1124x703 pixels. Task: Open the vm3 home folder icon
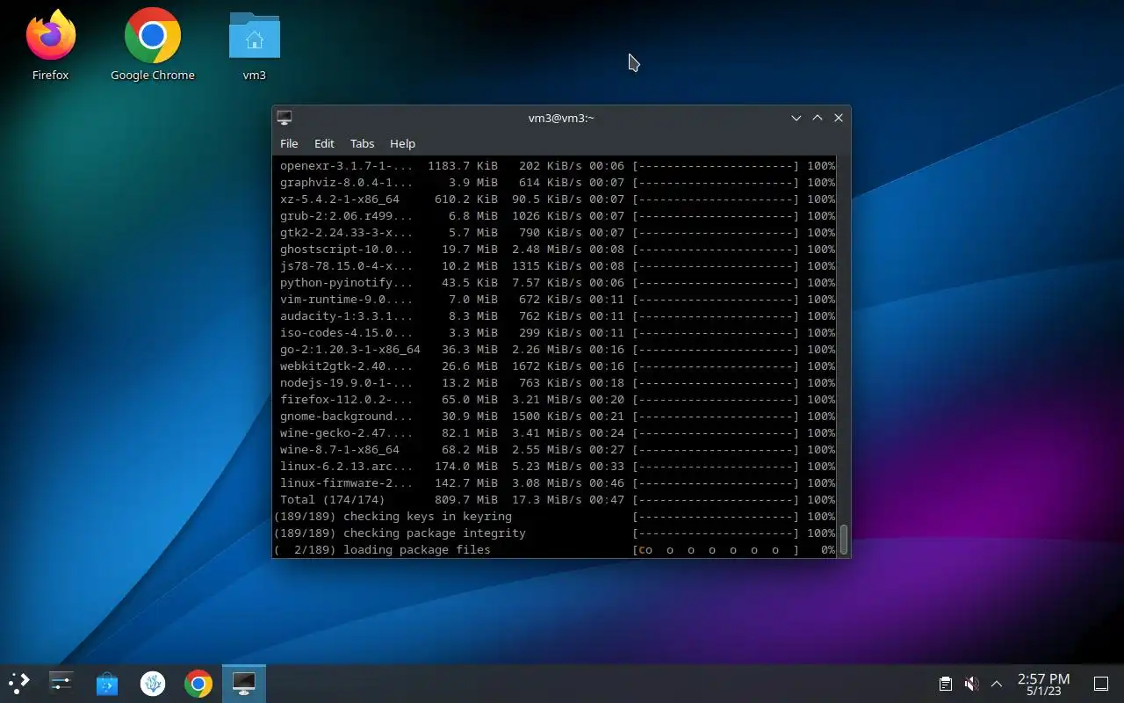click(255, 44)
